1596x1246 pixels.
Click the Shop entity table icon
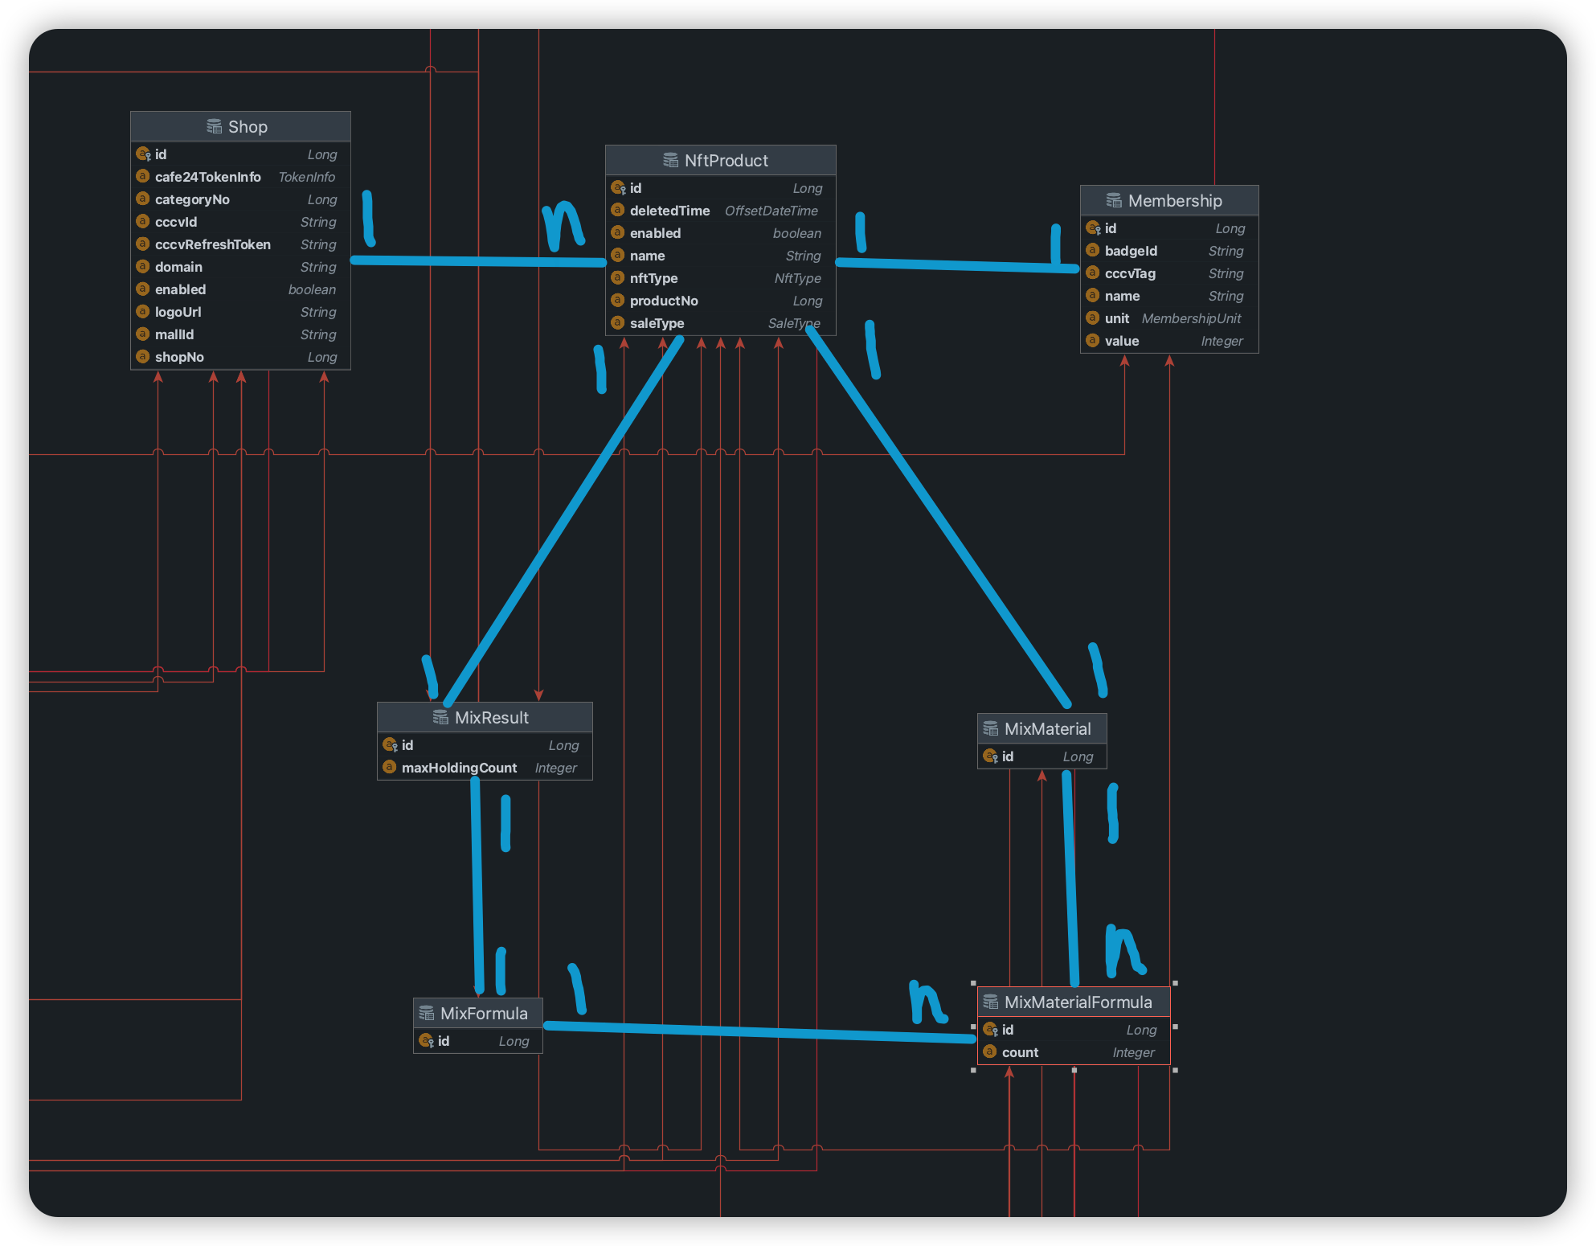(214, 126)
